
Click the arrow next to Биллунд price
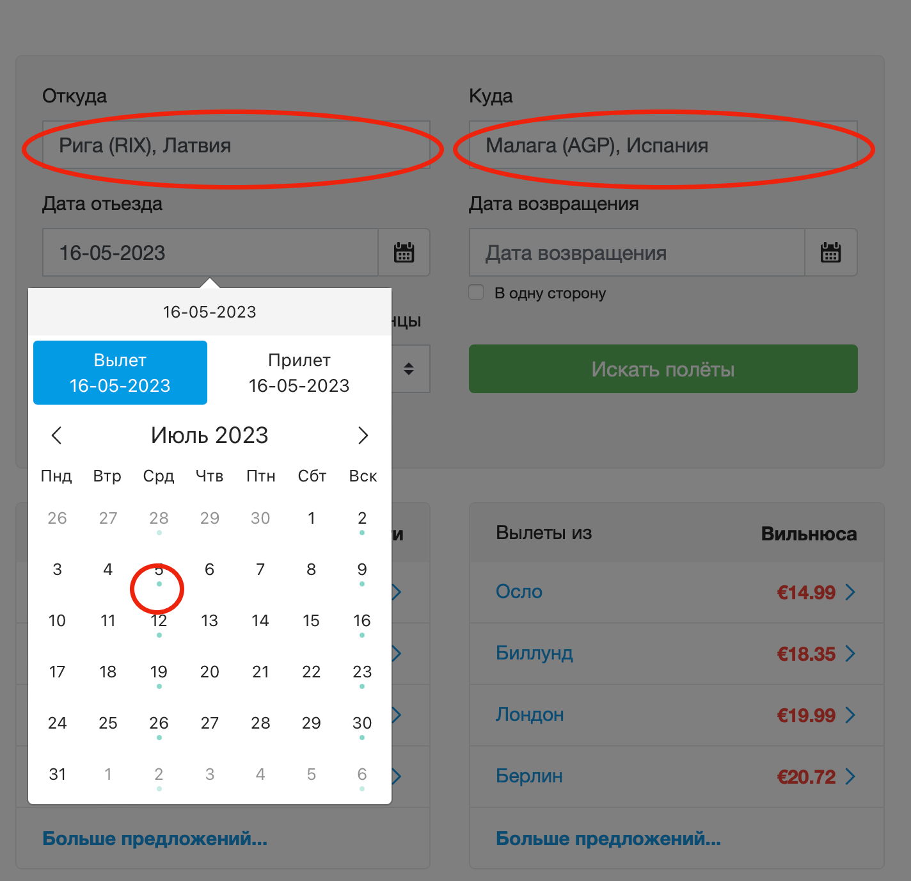[x=850, y=653]
